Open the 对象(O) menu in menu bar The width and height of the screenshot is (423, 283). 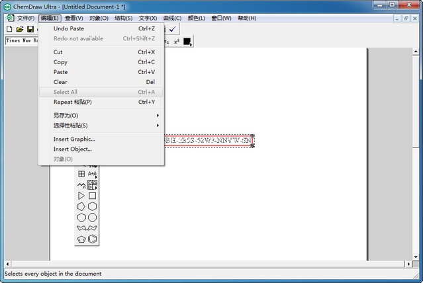pos(99,19)
